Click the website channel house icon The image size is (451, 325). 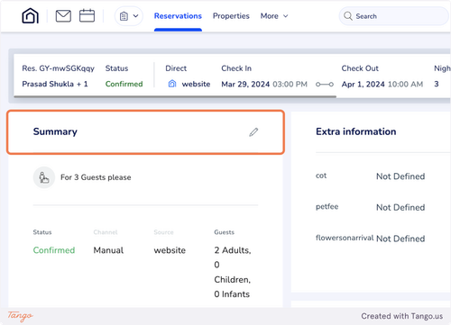pos(172,84)
